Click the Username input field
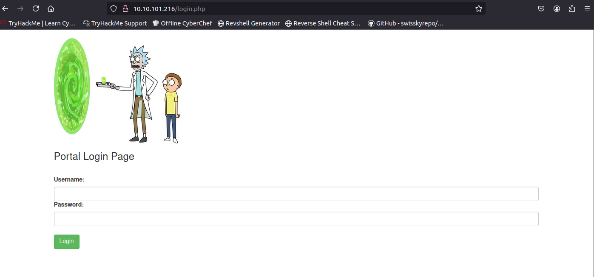594x277 pixels. click(296, 194)
